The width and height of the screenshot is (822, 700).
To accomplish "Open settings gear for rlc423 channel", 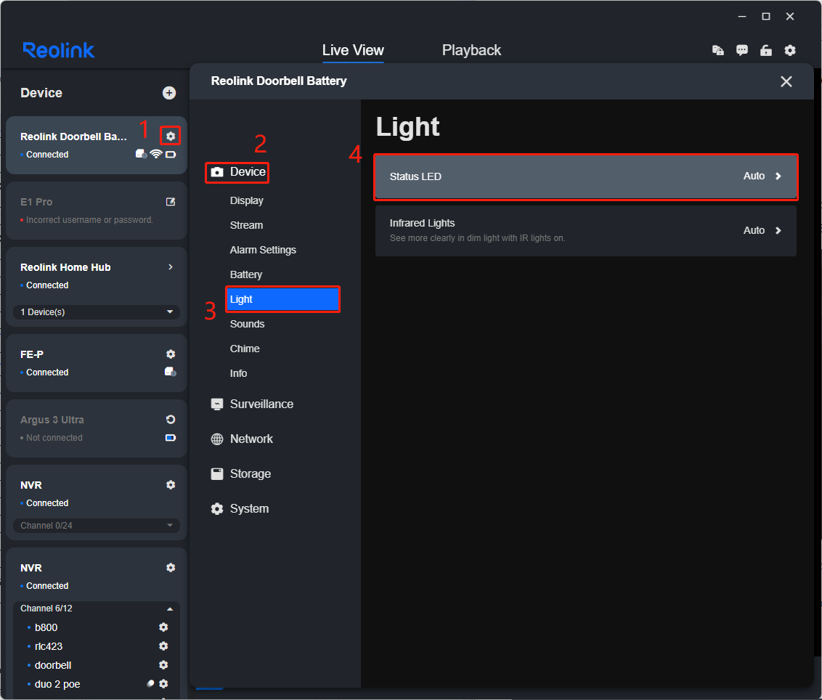I will click(163, 646).
